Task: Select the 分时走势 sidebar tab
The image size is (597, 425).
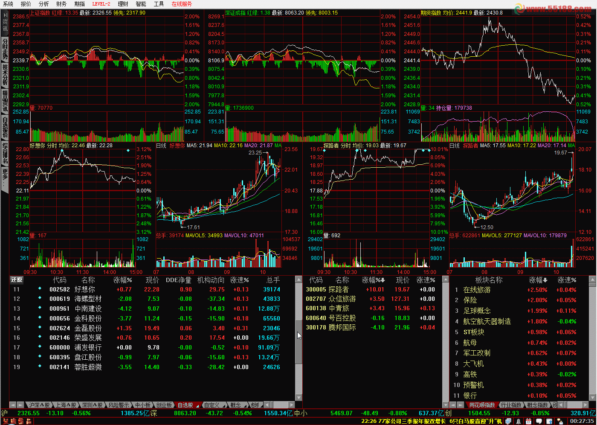Action: click(x=5, y=49)
